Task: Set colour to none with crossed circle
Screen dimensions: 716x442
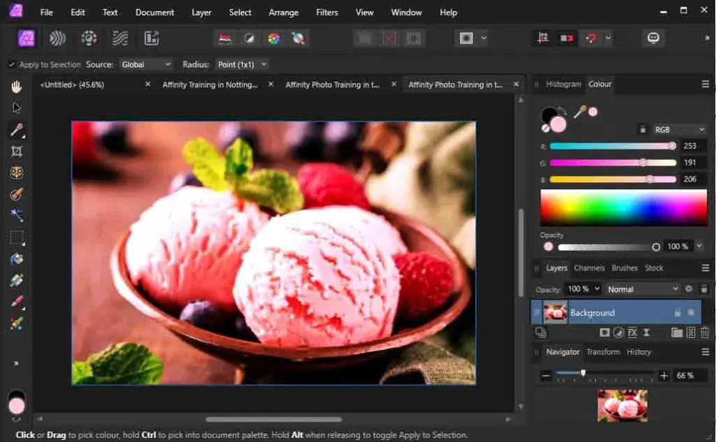Action: click(x=545, y=128)
